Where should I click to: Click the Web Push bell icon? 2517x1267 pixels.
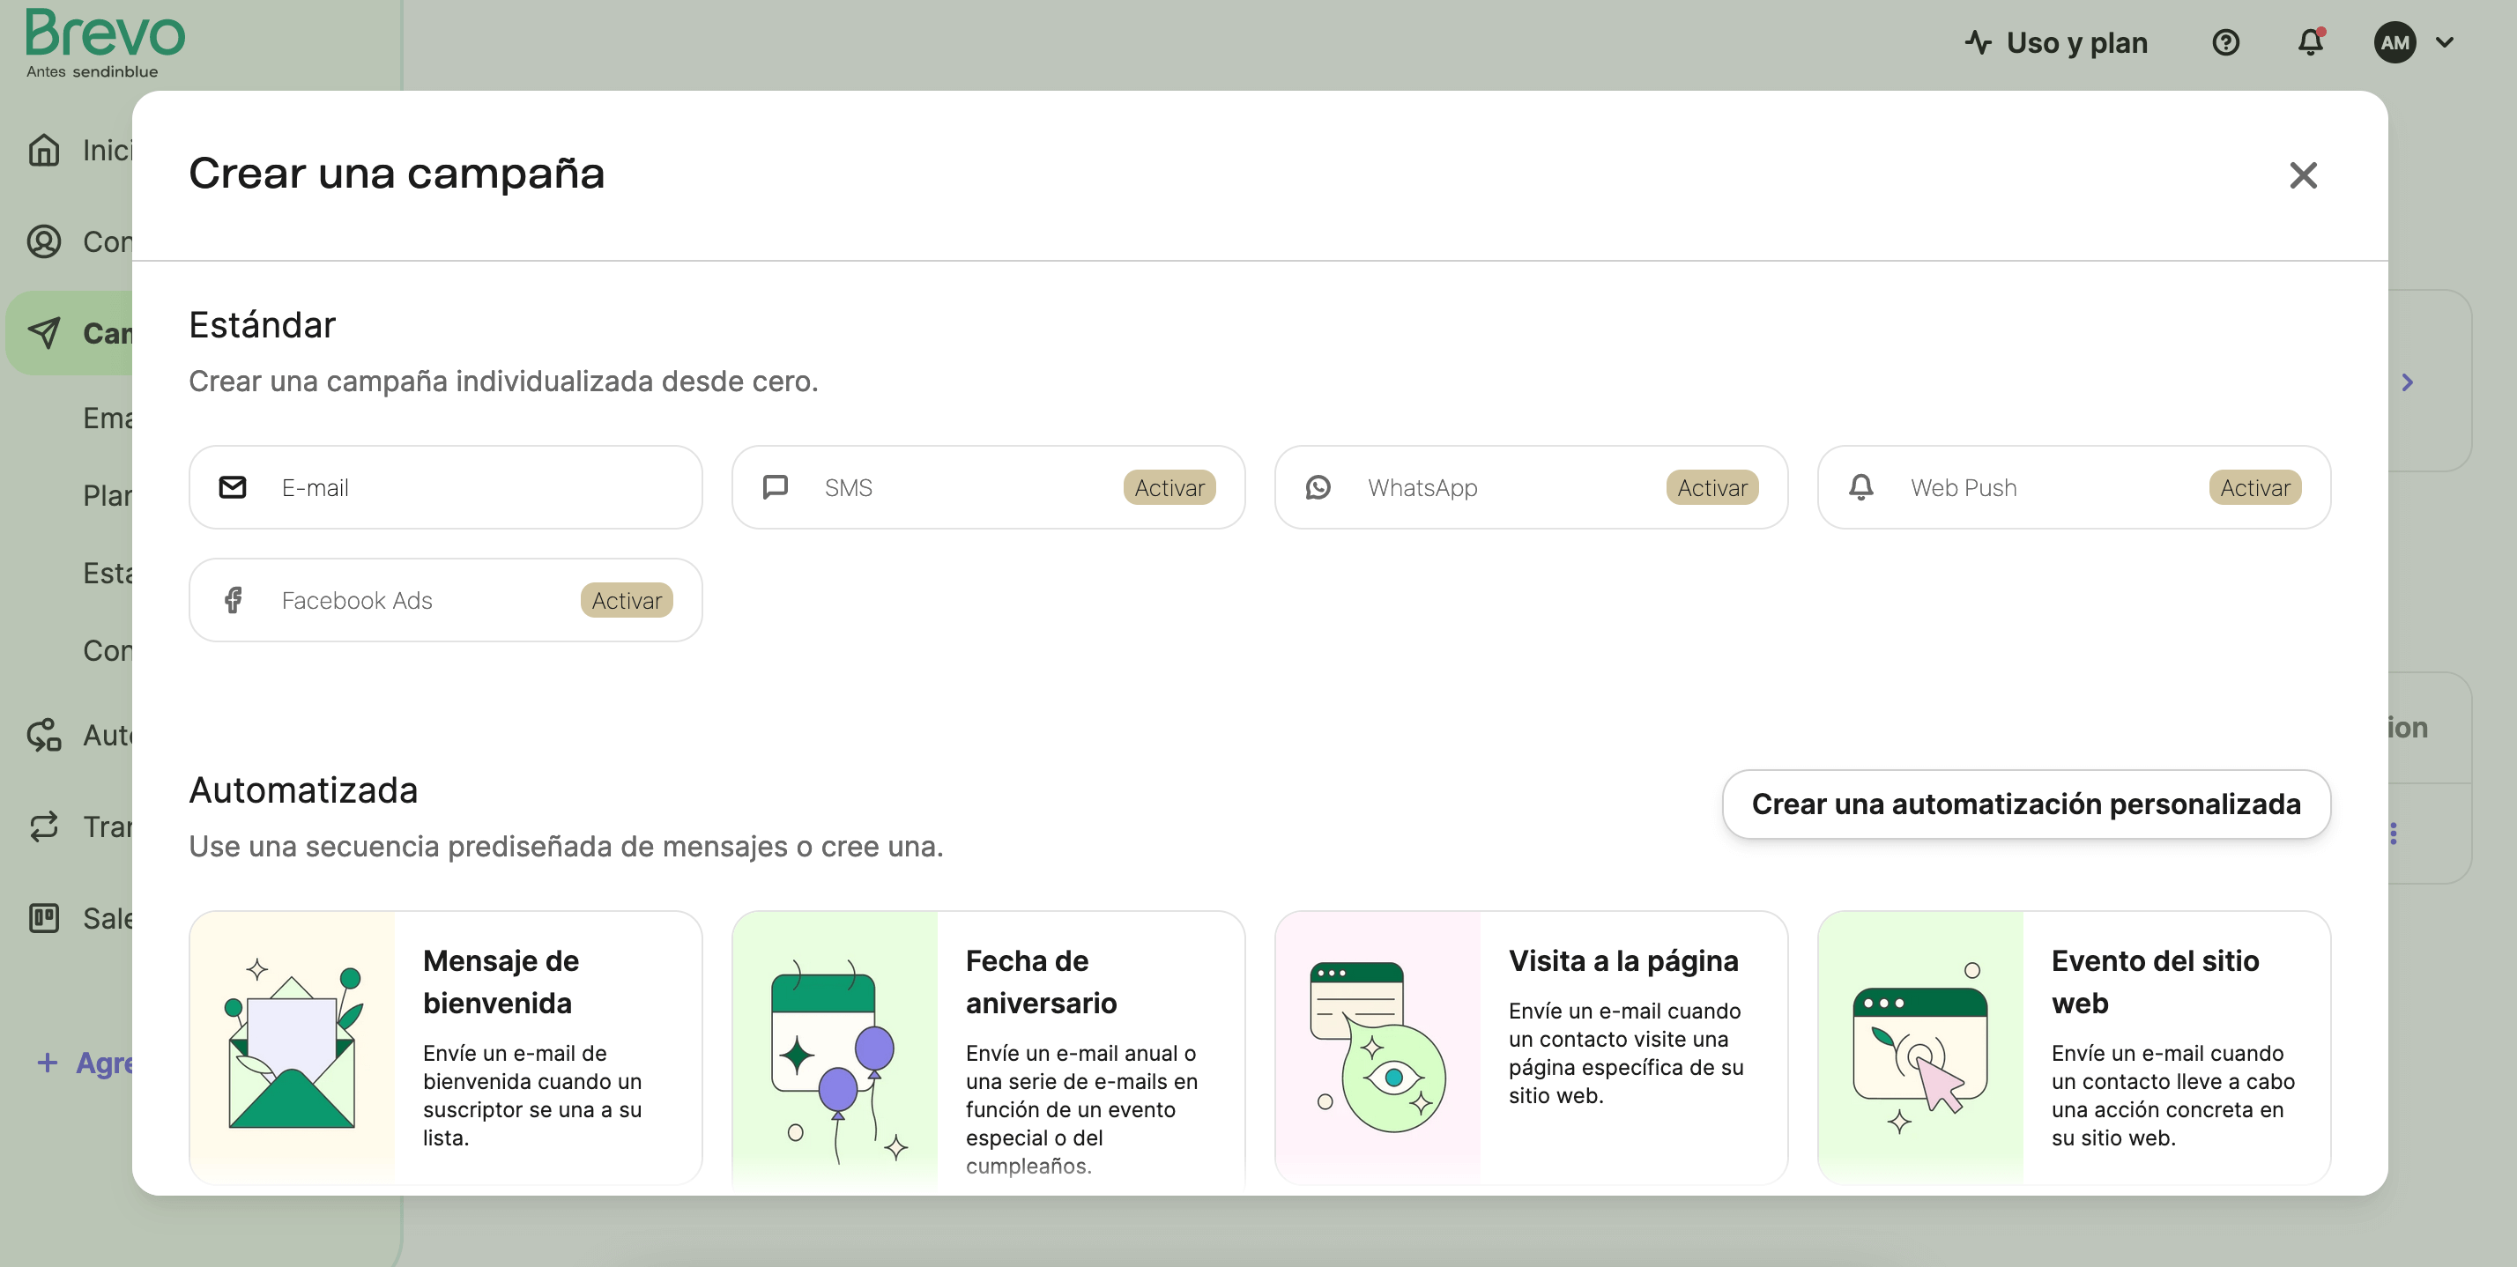point(1861,487)
